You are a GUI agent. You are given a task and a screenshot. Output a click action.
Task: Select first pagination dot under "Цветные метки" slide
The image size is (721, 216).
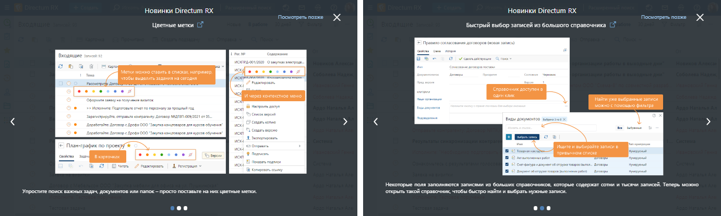(172, 208)
